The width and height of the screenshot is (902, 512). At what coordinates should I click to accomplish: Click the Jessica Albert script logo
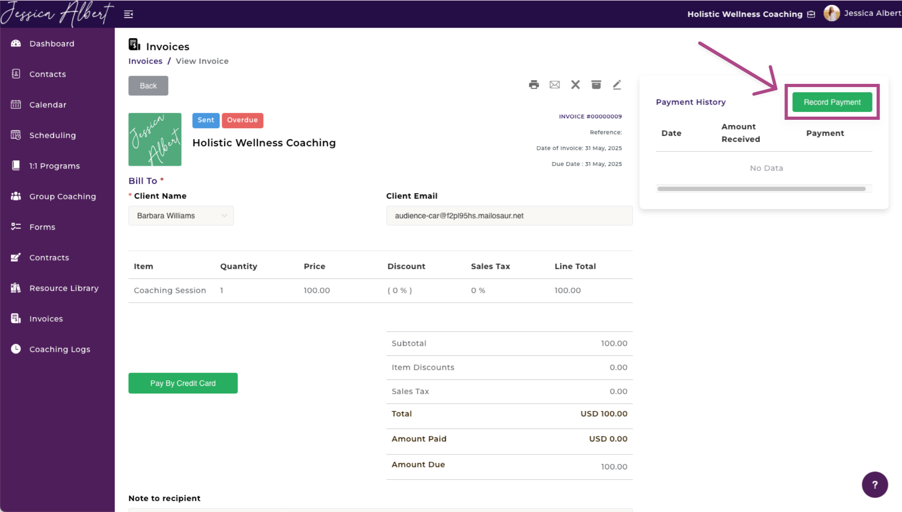57,14
